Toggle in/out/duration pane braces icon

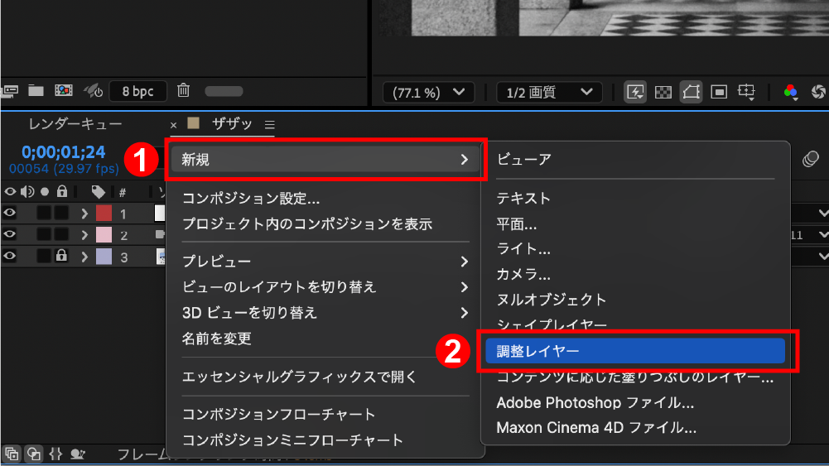[55, 454]
